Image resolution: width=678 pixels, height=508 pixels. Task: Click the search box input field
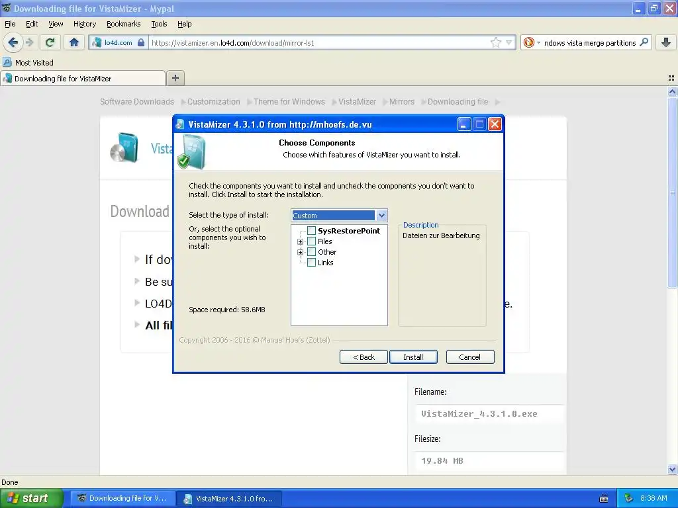pos(590,42)
